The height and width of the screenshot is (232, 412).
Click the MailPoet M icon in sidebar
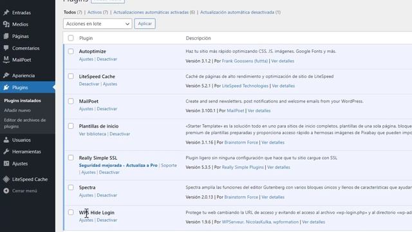pos(6,60)
